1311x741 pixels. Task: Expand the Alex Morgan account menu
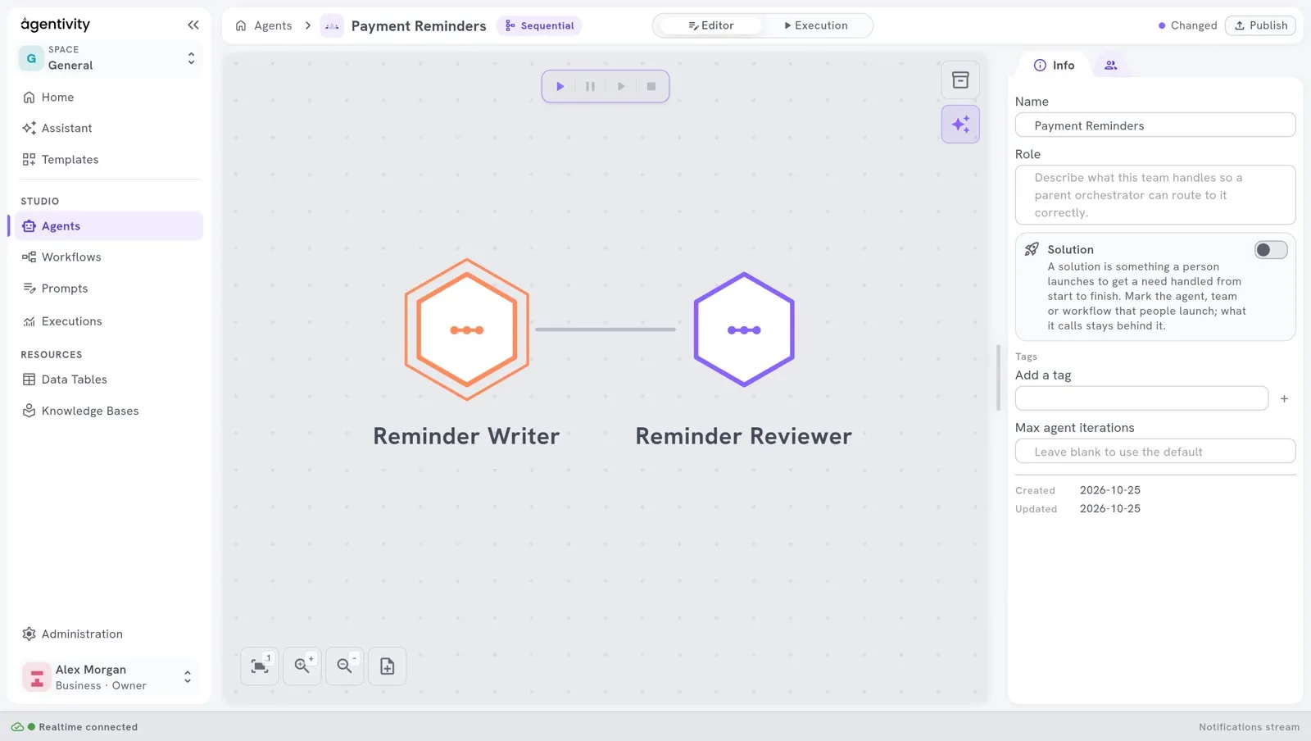click(x=110, y=677)
